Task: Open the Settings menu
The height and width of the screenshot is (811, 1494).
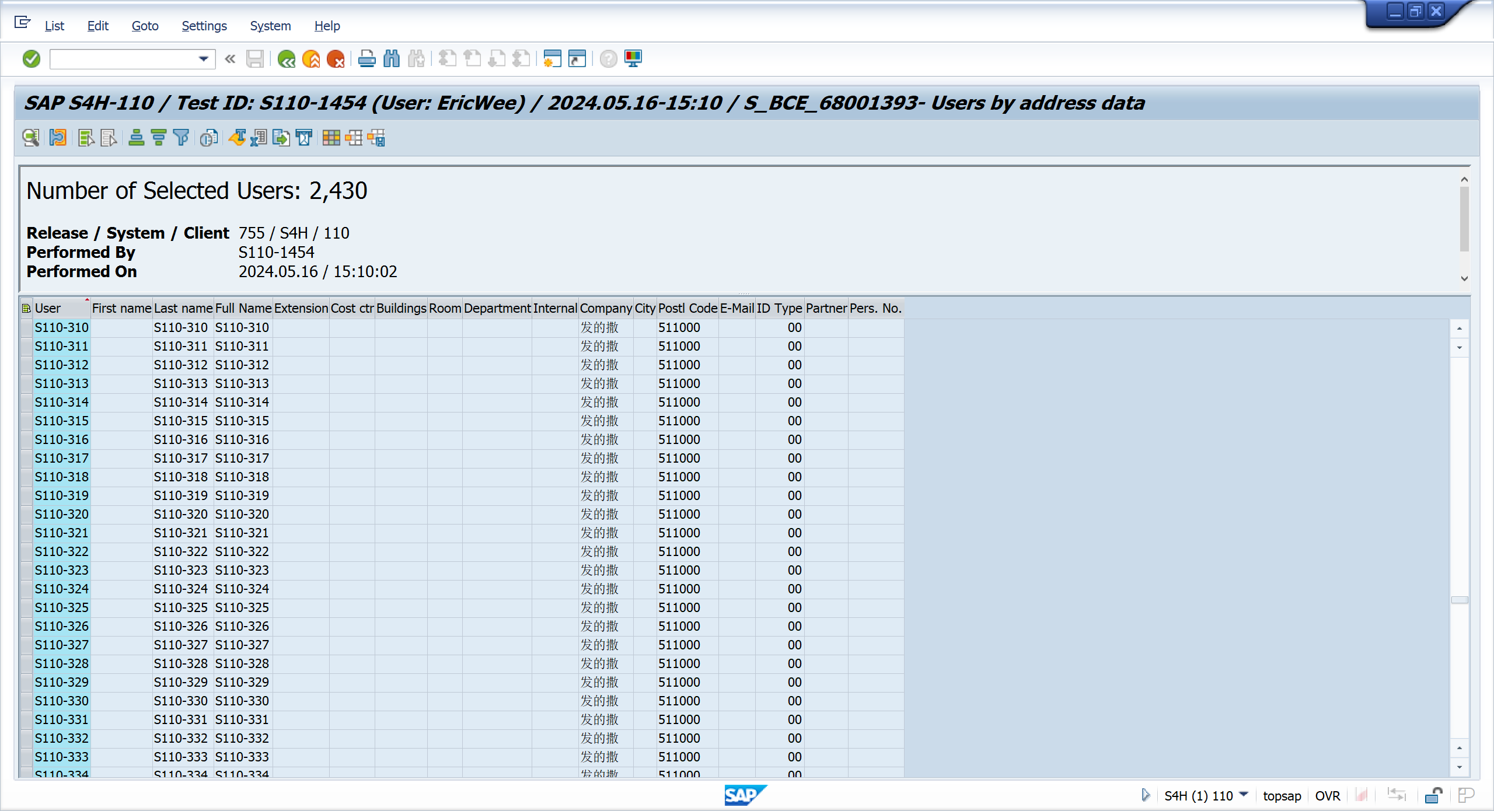Action: pos(204,26)
